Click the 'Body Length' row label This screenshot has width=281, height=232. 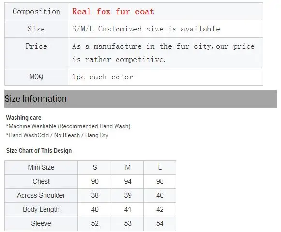[41, 210]
